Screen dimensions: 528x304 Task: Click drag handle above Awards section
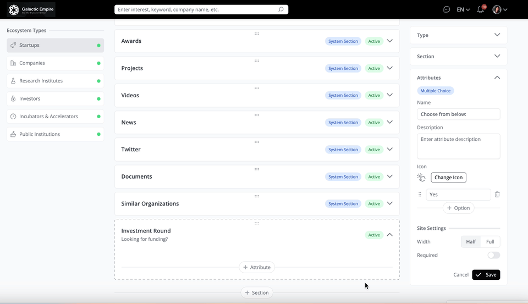coord(257,34)
